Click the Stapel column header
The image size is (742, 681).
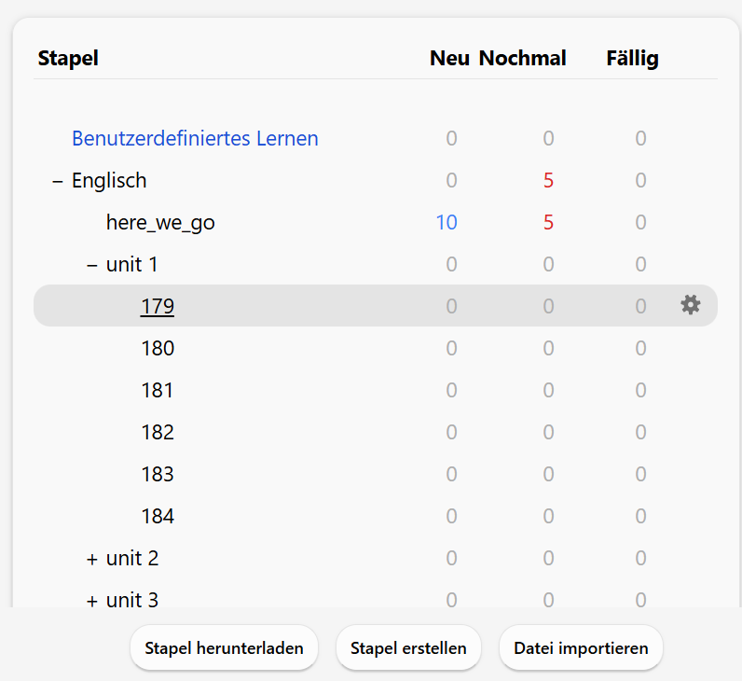pyautogui.click(x=68, y=59)
